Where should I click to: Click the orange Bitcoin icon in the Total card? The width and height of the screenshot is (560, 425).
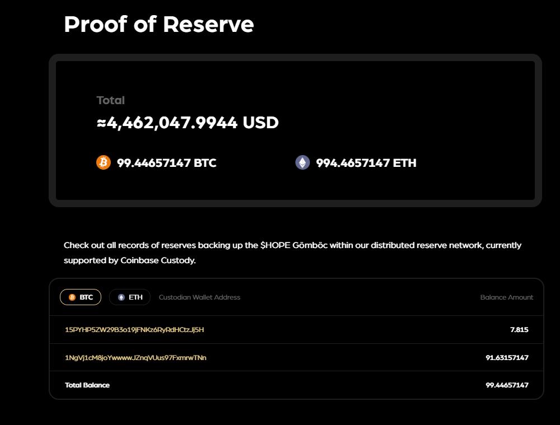click(x=103, y=162)
